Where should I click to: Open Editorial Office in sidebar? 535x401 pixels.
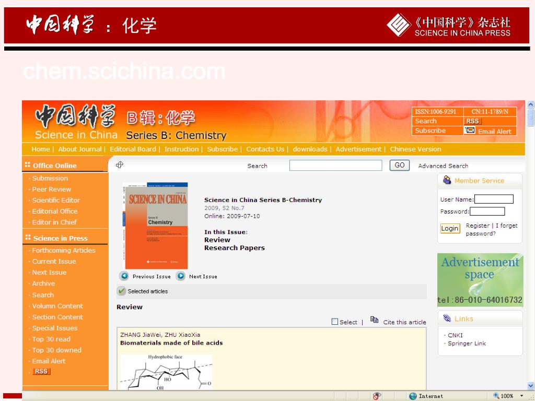55,211
